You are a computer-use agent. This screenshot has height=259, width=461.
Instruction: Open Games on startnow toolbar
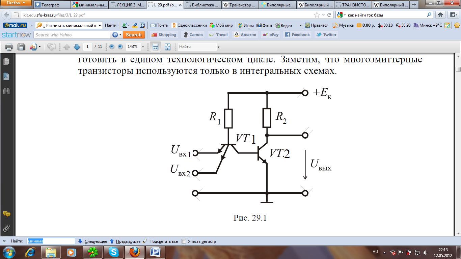(x=193, y=35)
